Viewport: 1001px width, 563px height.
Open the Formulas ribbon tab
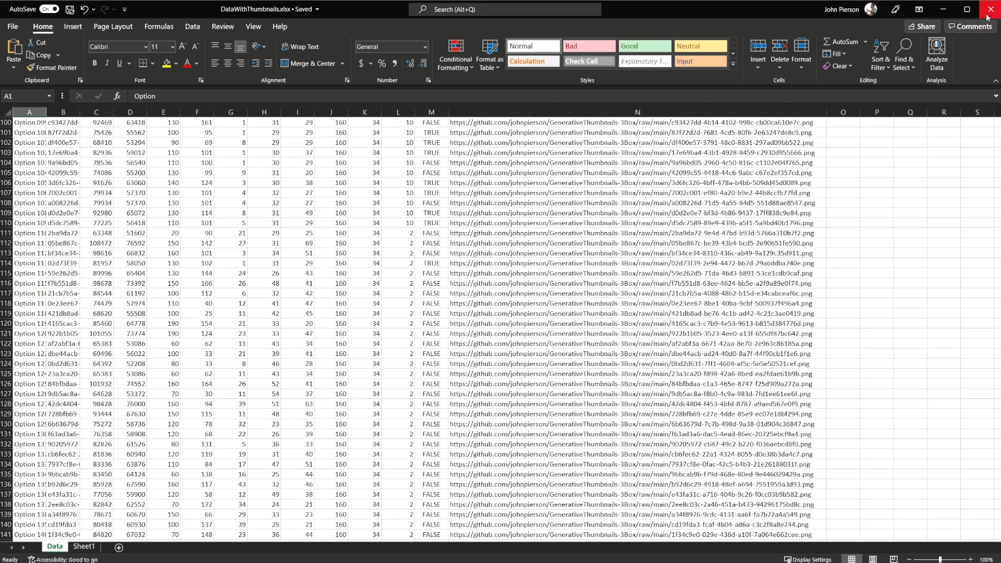[158, 27]
